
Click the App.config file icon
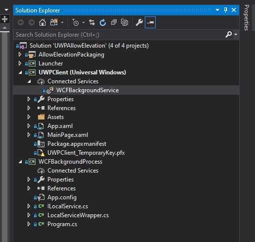[41, 197]
